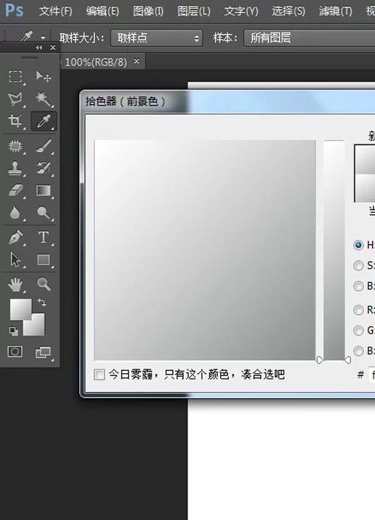The height and width of the screenshot is (520, 375).
Task: Select the History Brush tool
Action: click(x=43, y=168)
